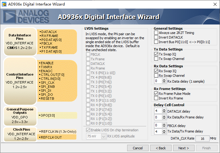This screenshot has width=220, height=153.
Task: Click the Cancel button
Action: click(x=138, y=148)
